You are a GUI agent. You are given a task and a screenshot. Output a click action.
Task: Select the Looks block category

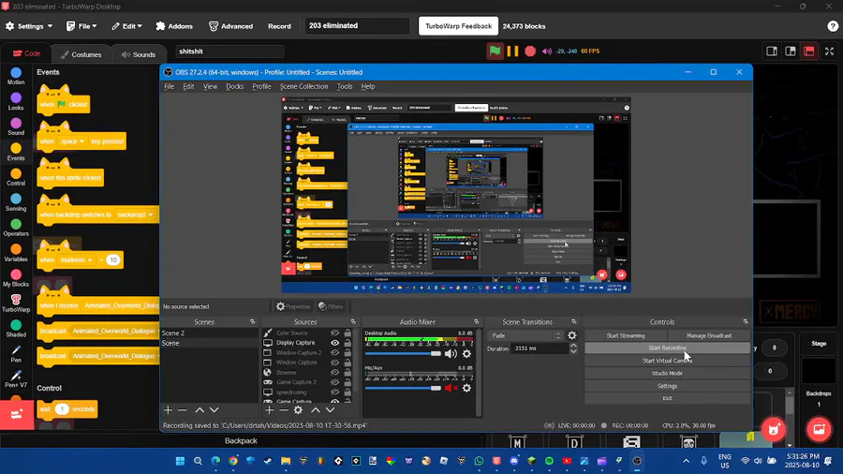coord(16,101)
